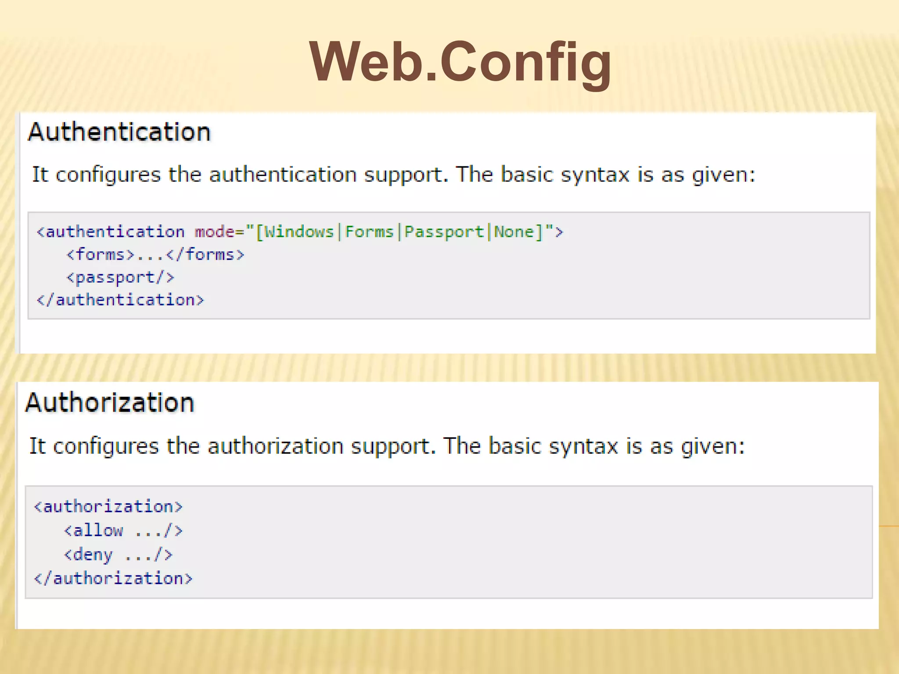The height and width of the screenshot is (674, 899).
Task: Click the authentication support description sentence
Action: pyautogui.click(x=393, y=175)
